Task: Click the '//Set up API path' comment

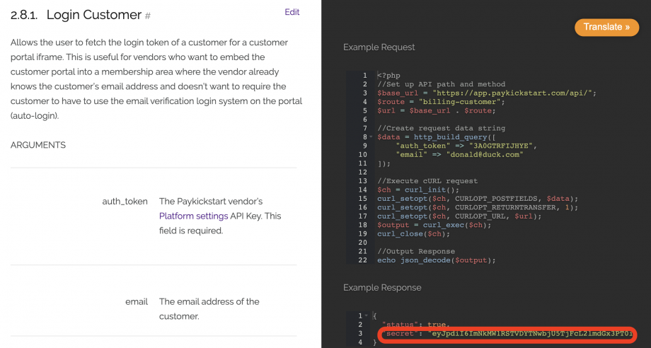Action: coord(441,84)
